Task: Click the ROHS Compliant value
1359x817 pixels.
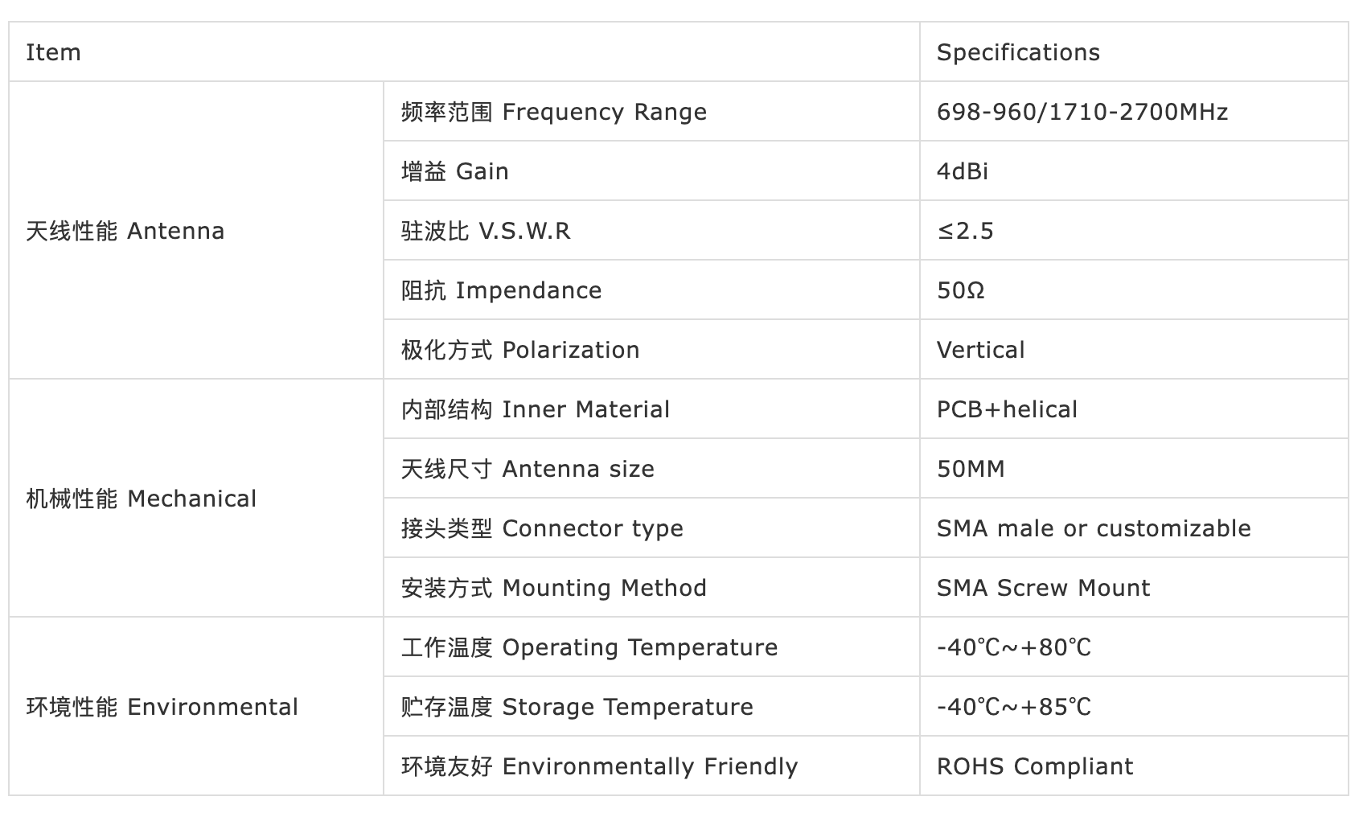Action: click(1035, 766)
